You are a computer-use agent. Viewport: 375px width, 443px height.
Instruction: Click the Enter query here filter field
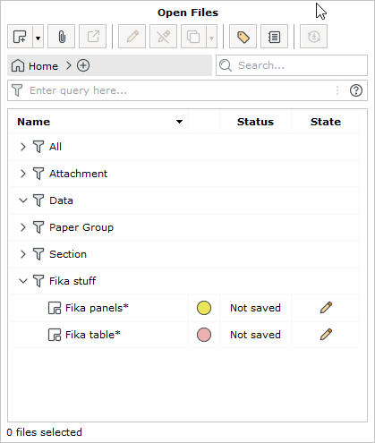(187, 90)
